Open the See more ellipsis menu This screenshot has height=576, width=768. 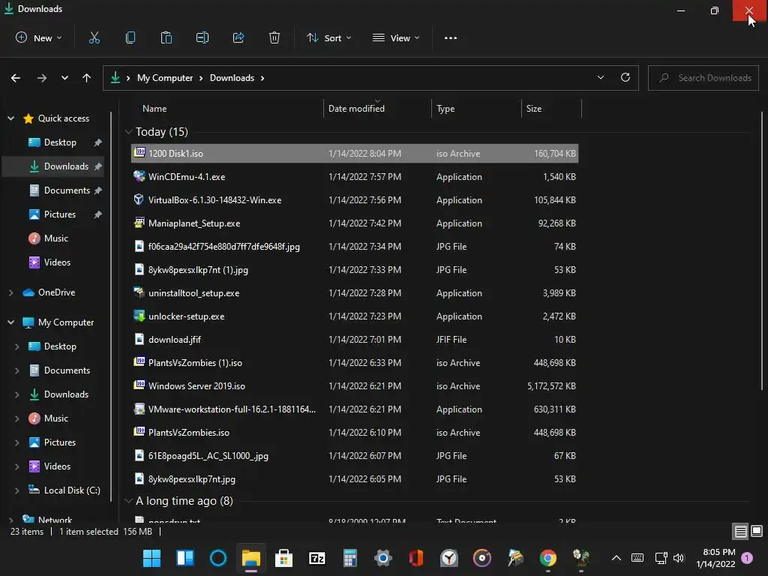pyautogui.click(x=451, y=37)
